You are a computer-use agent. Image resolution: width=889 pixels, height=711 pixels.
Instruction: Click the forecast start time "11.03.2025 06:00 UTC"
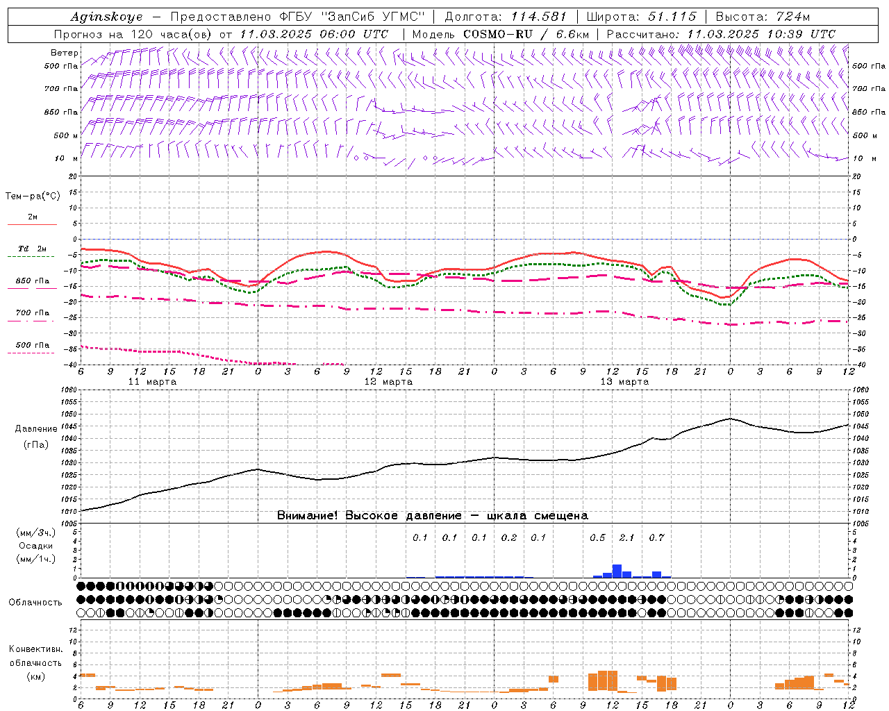(314, 34)
